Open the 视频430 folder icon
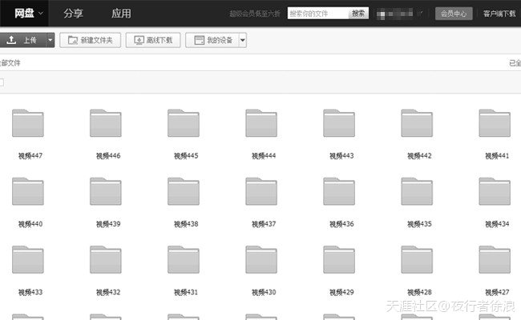Image resolution: width=521 pixels, height=320 pixels. (x=261, y=260)
